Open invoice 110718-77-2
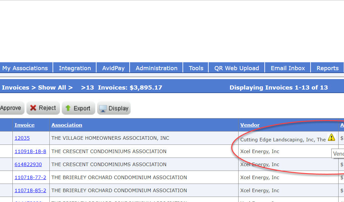The height and width of the screenshot is (202, 344). point(30,177)
